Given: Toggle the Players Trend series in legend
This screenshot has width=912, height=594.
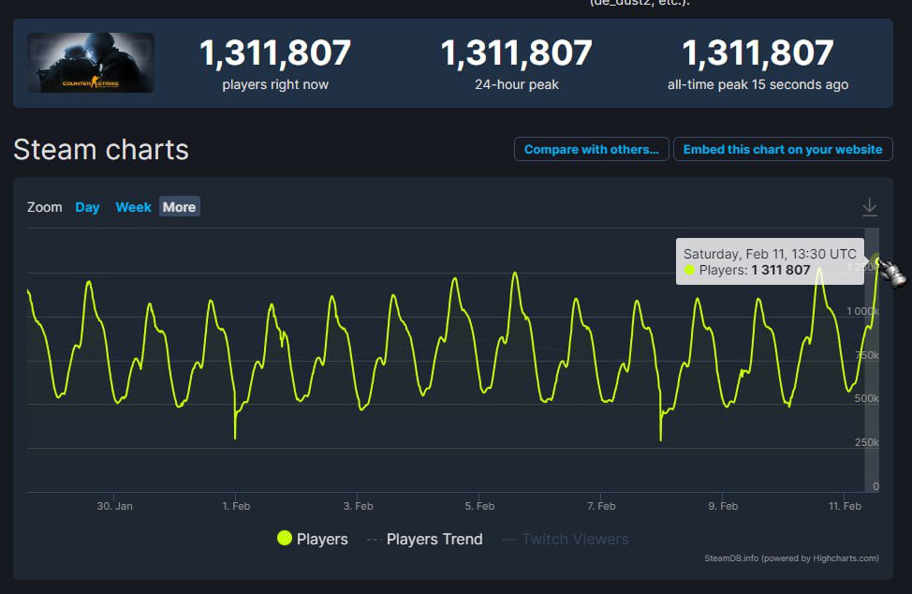Looking at the screenshot, I should [424, 540].
